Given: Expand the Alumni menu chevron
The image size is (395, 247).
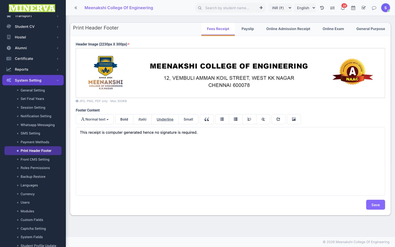Looking at the screenshot, I should (x=58, y=48).
